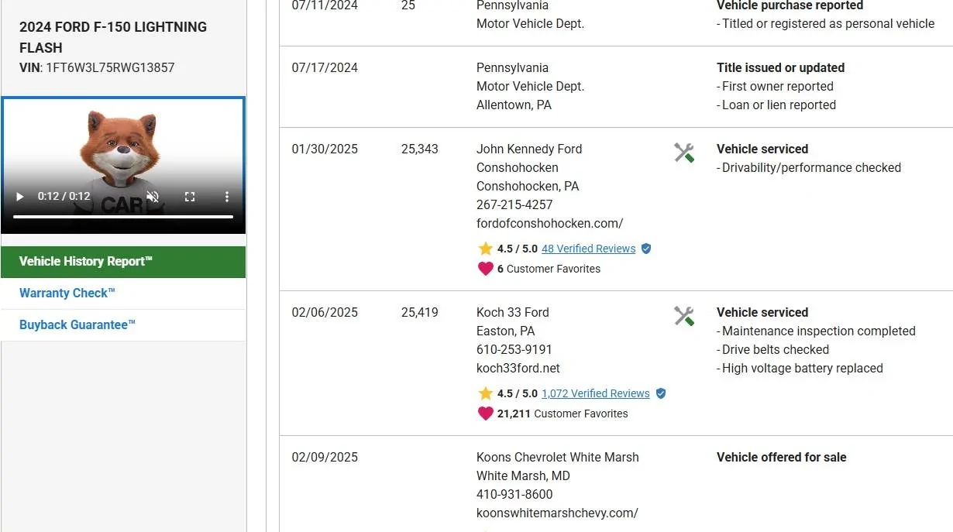Unmute the video sound icon
Screen dimensions: 953x532
tap(153, 197)
